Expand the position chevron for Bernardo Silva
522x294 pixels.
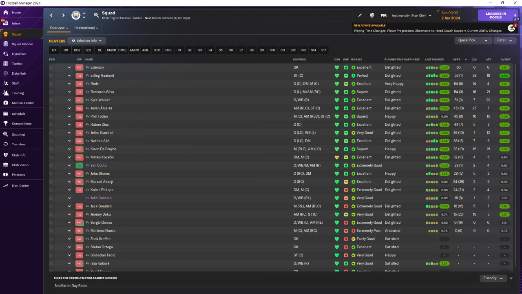[x=69, y=92]
